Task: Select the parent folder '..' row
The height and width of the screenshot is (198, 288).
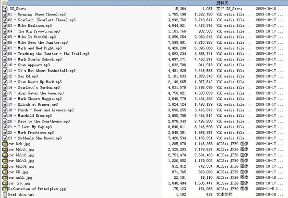Action: tap(144, 3)
